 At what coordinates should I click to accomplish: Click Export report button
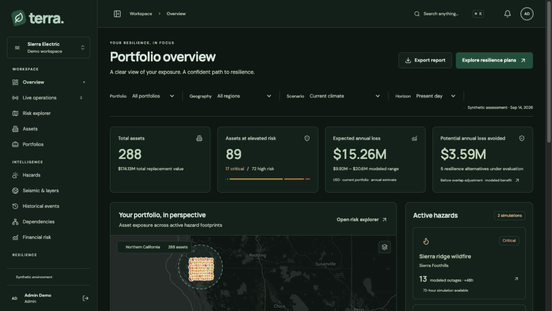click(425, 60)
